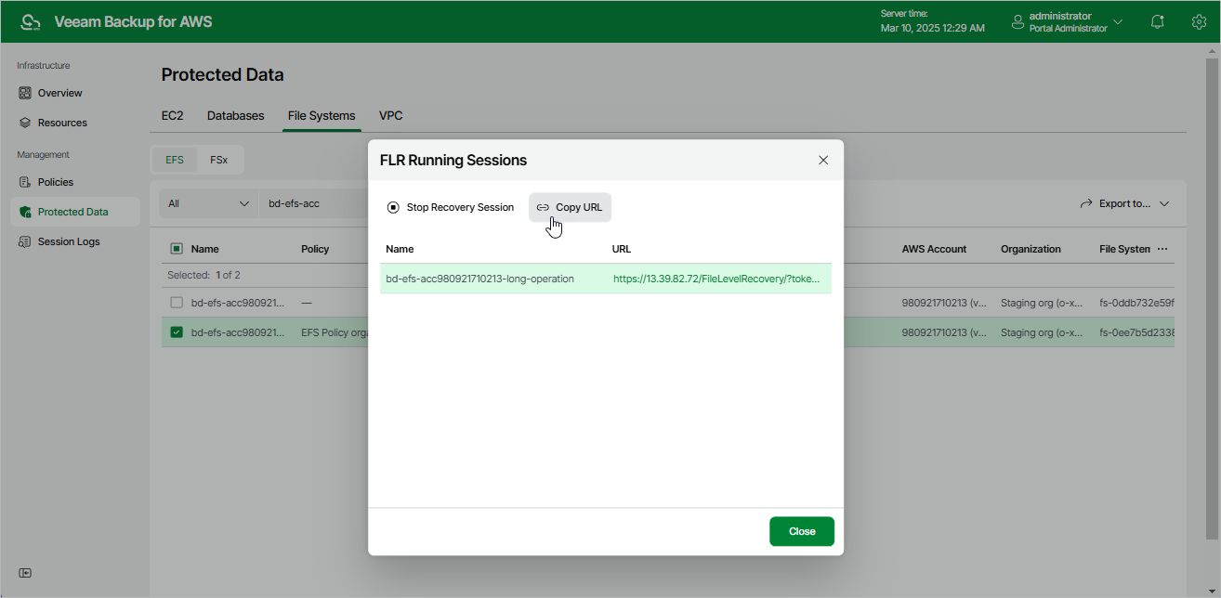
Task: Sort by AWS Account column
Action: coord(934,249)
